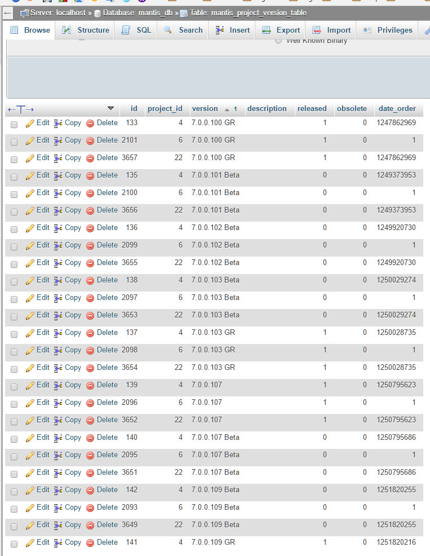Click the pencil Edit icon for id 133
Viewport: 430px width, 556px height.
pyautogui.click(x=30, y=123)
